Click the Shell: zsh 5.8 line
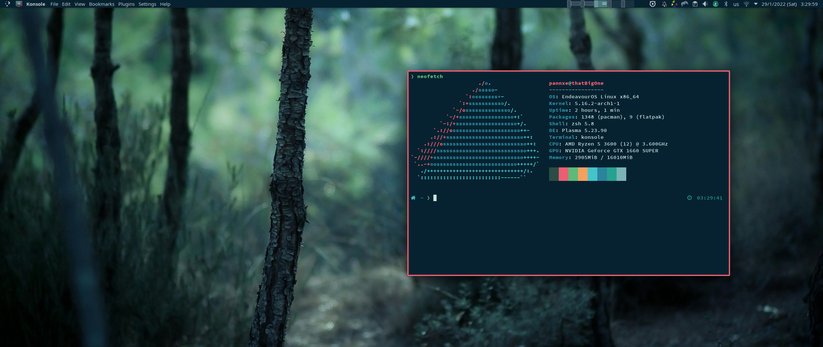This screenshot has width=823, height=347. pyautogui.click(x=572, y=124)
